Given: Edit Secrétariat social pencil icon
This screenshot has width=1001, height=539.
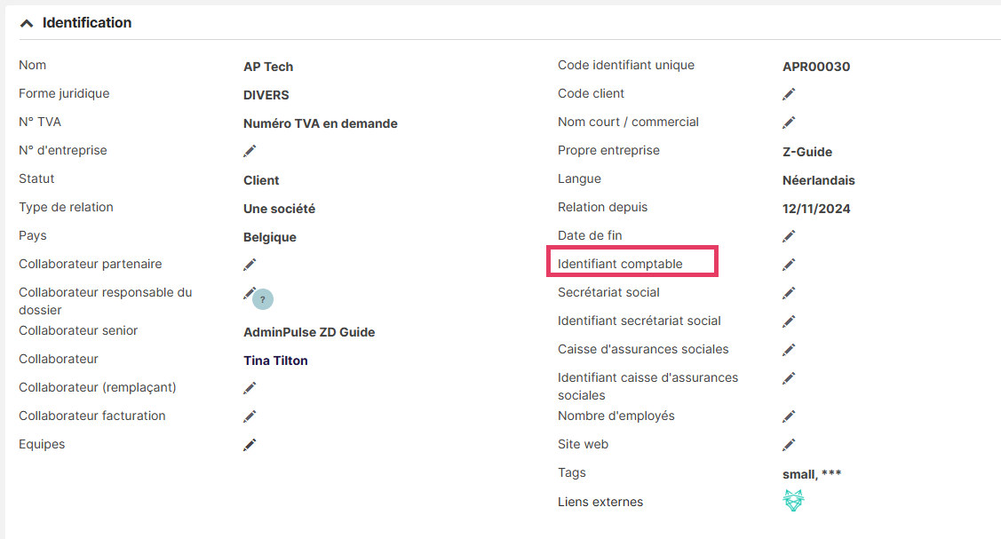Looking at the screenshot, I should 789,293.
